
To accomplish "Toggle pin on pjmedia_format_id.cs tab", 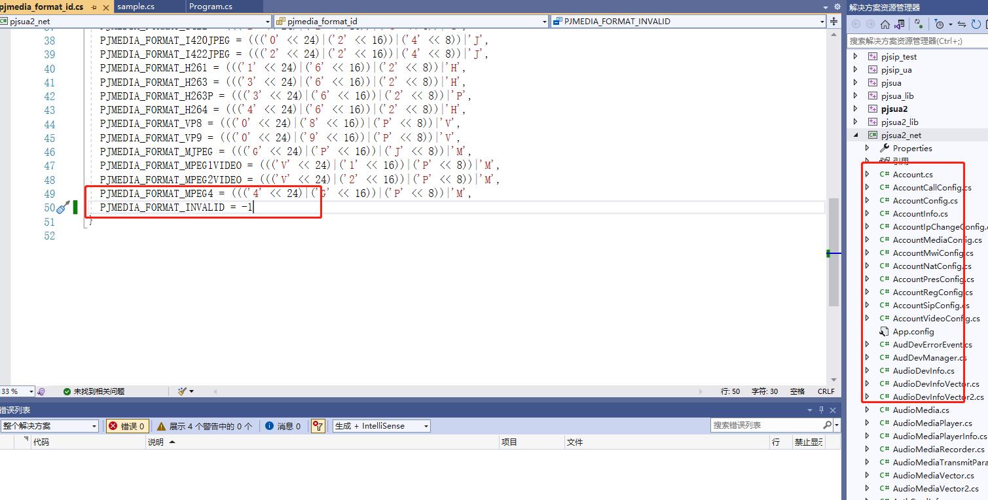I will coord(94,7).
